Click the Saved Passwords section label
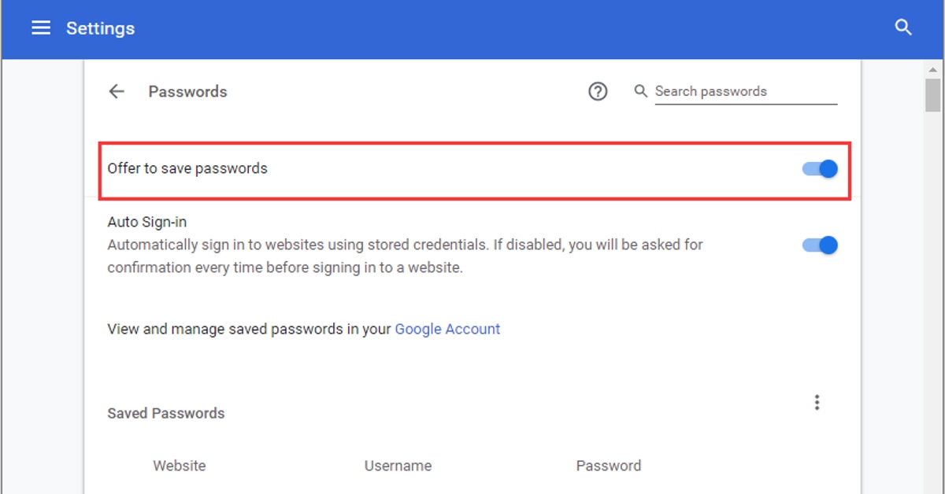Viewport: 945px width, 494px height. click(x=165, y=413)
